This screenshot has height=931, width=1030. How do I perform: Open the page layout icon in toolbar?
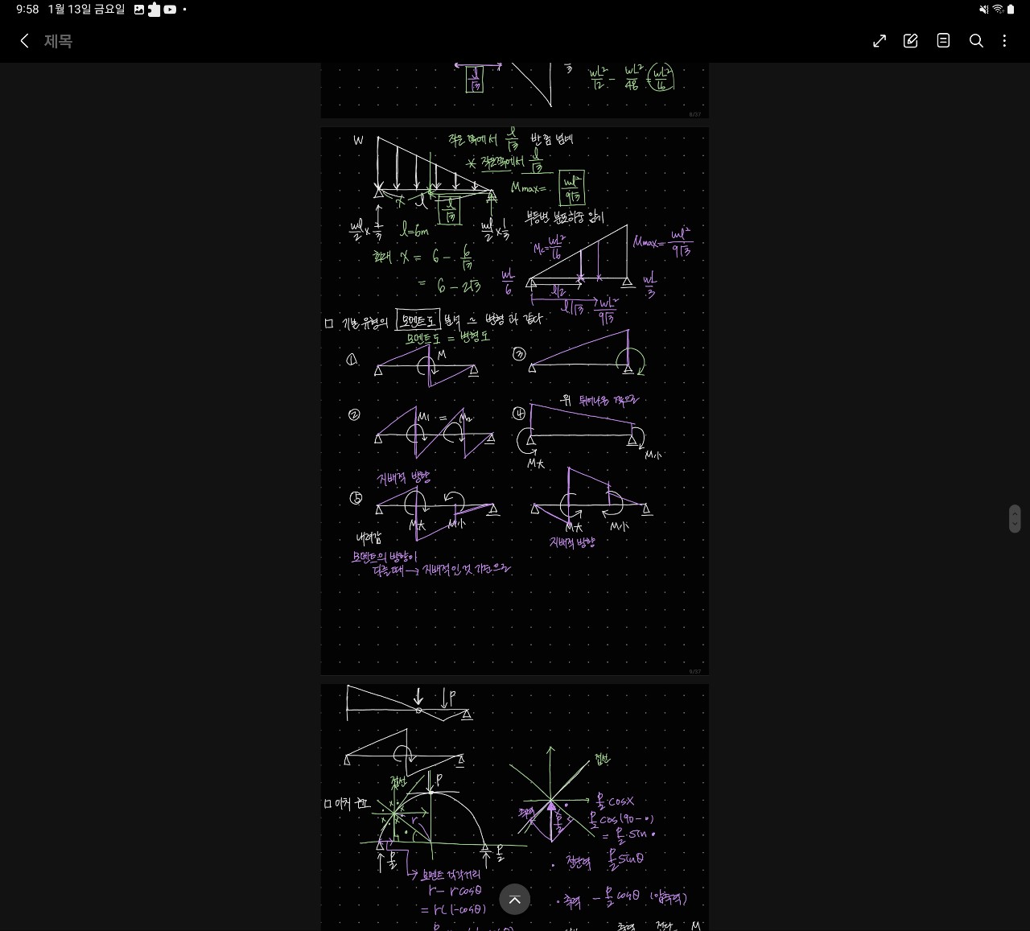click(x=943, y=41)
